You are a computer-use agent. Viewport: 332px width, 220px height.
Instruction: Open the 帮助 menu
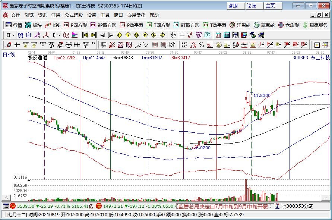(x=154, y=15)
